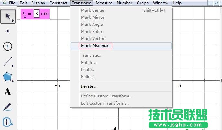The image size is (222, 130).
Task: Select the Point tool
Action: 7,31
